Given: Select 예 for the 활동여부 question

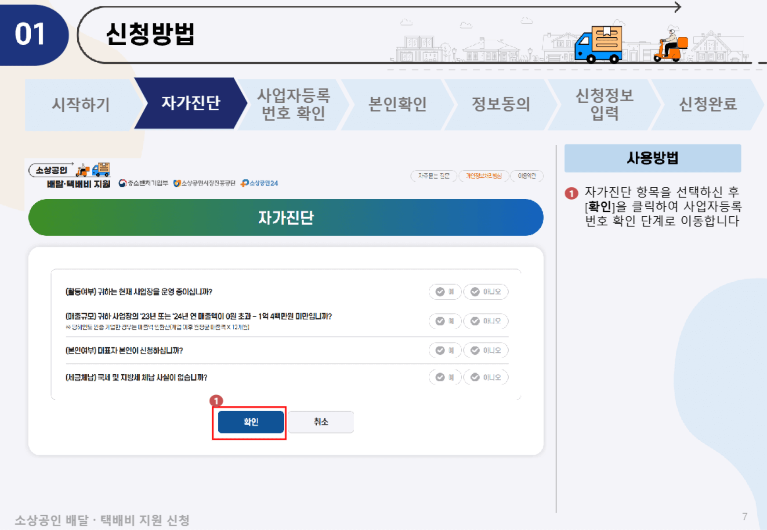Looking at the screenshot, I should (445, 292).
